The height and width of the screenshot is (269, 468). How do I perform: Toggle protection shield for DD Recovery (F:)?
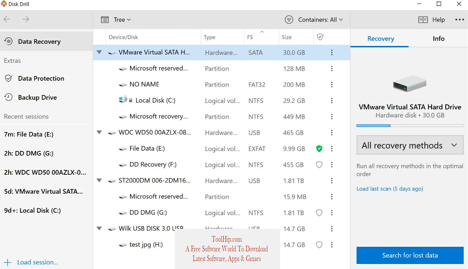319,165
